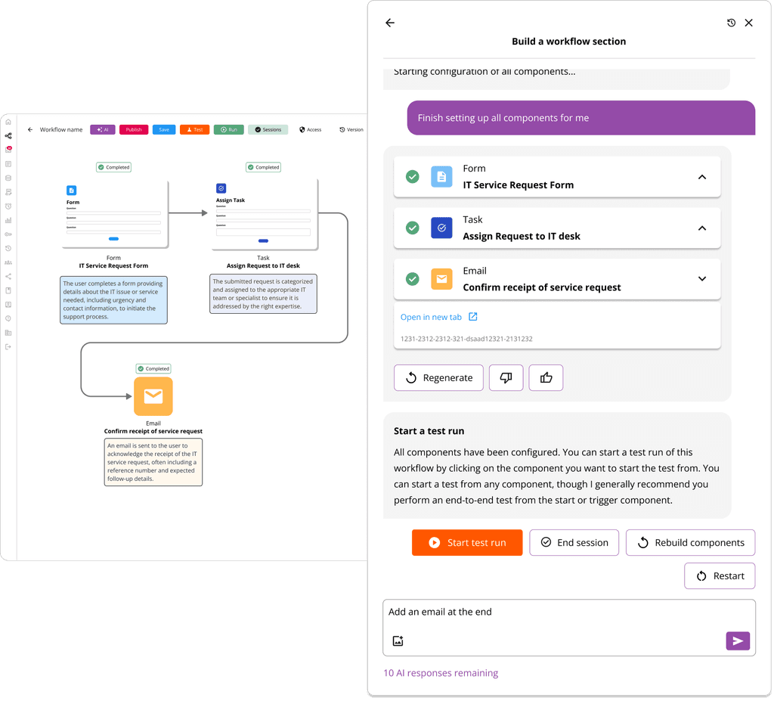Collapse the Assign Request to IT desk card
This screenshot has height=701, width=774.
(x=701, y=228)
